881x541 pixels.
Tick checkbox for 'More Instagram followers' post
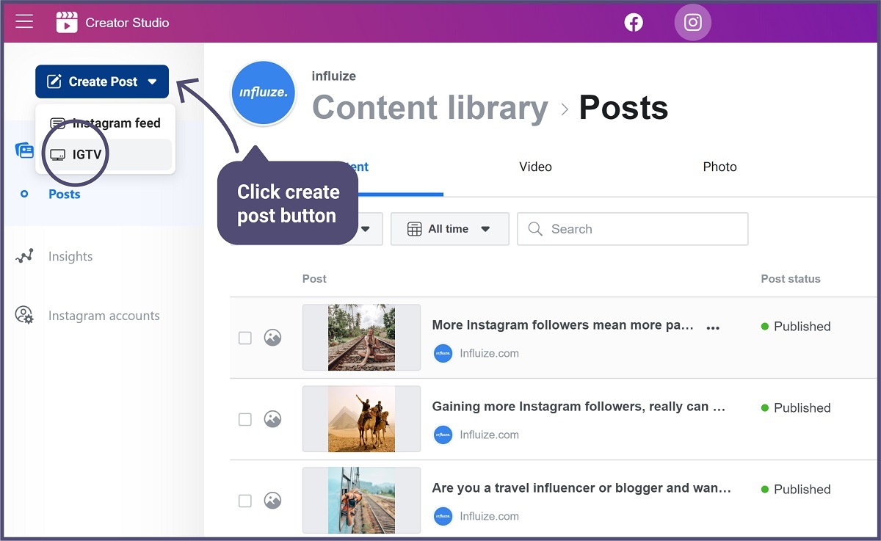click(x=245, y=338)
